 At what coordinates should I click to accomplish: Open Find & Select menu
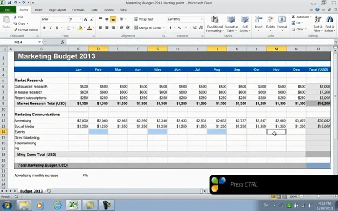click(x=330, y=24)
